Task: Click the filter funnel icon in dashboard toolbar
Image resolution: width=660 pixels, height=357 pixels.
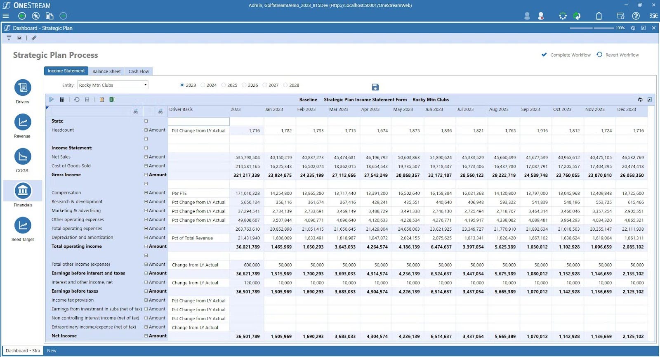Action: click(x=9, y=38)
